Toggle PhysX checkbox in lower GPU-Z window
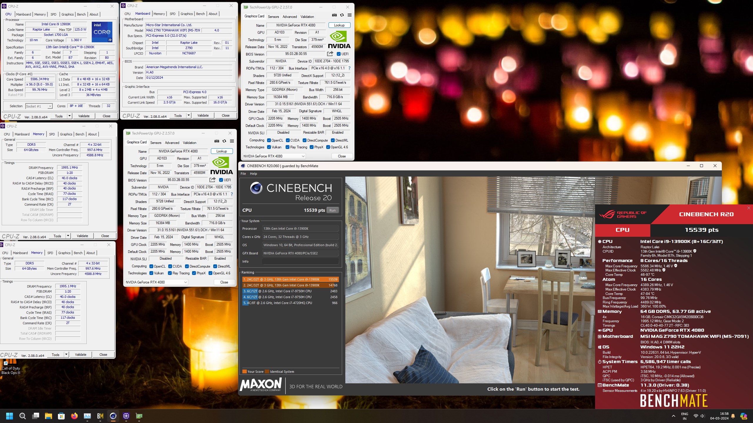The height and width of the screenshot is (423, 753). coord(194,273)
